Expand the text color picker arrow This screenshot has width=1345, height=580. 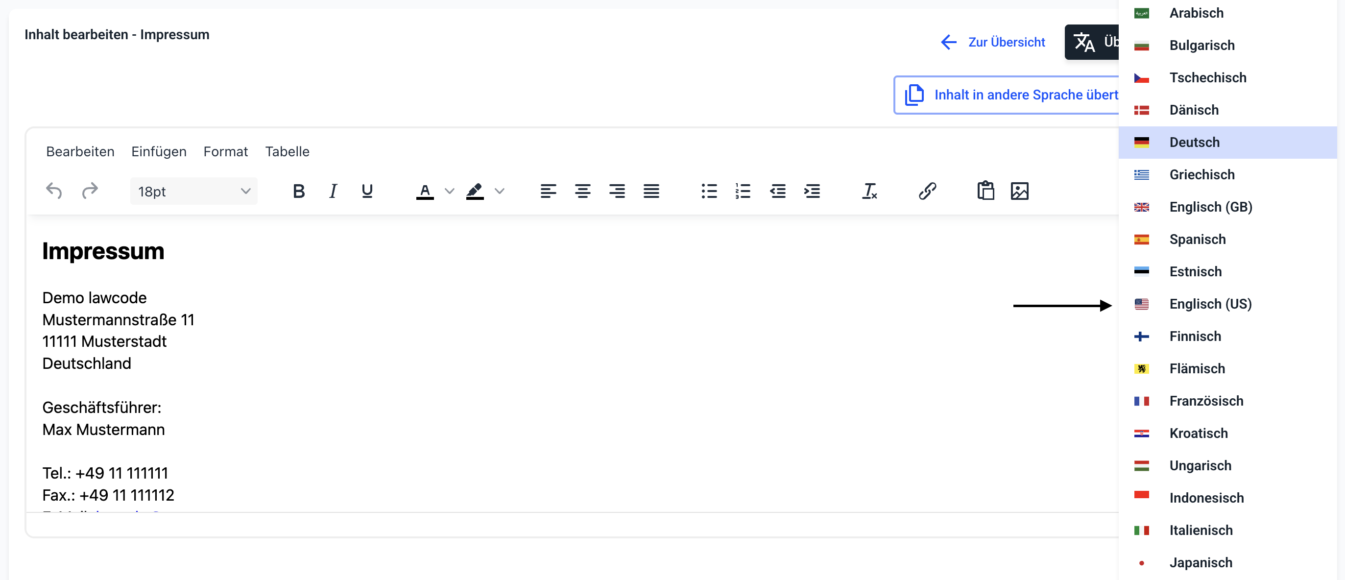point(449,191)
